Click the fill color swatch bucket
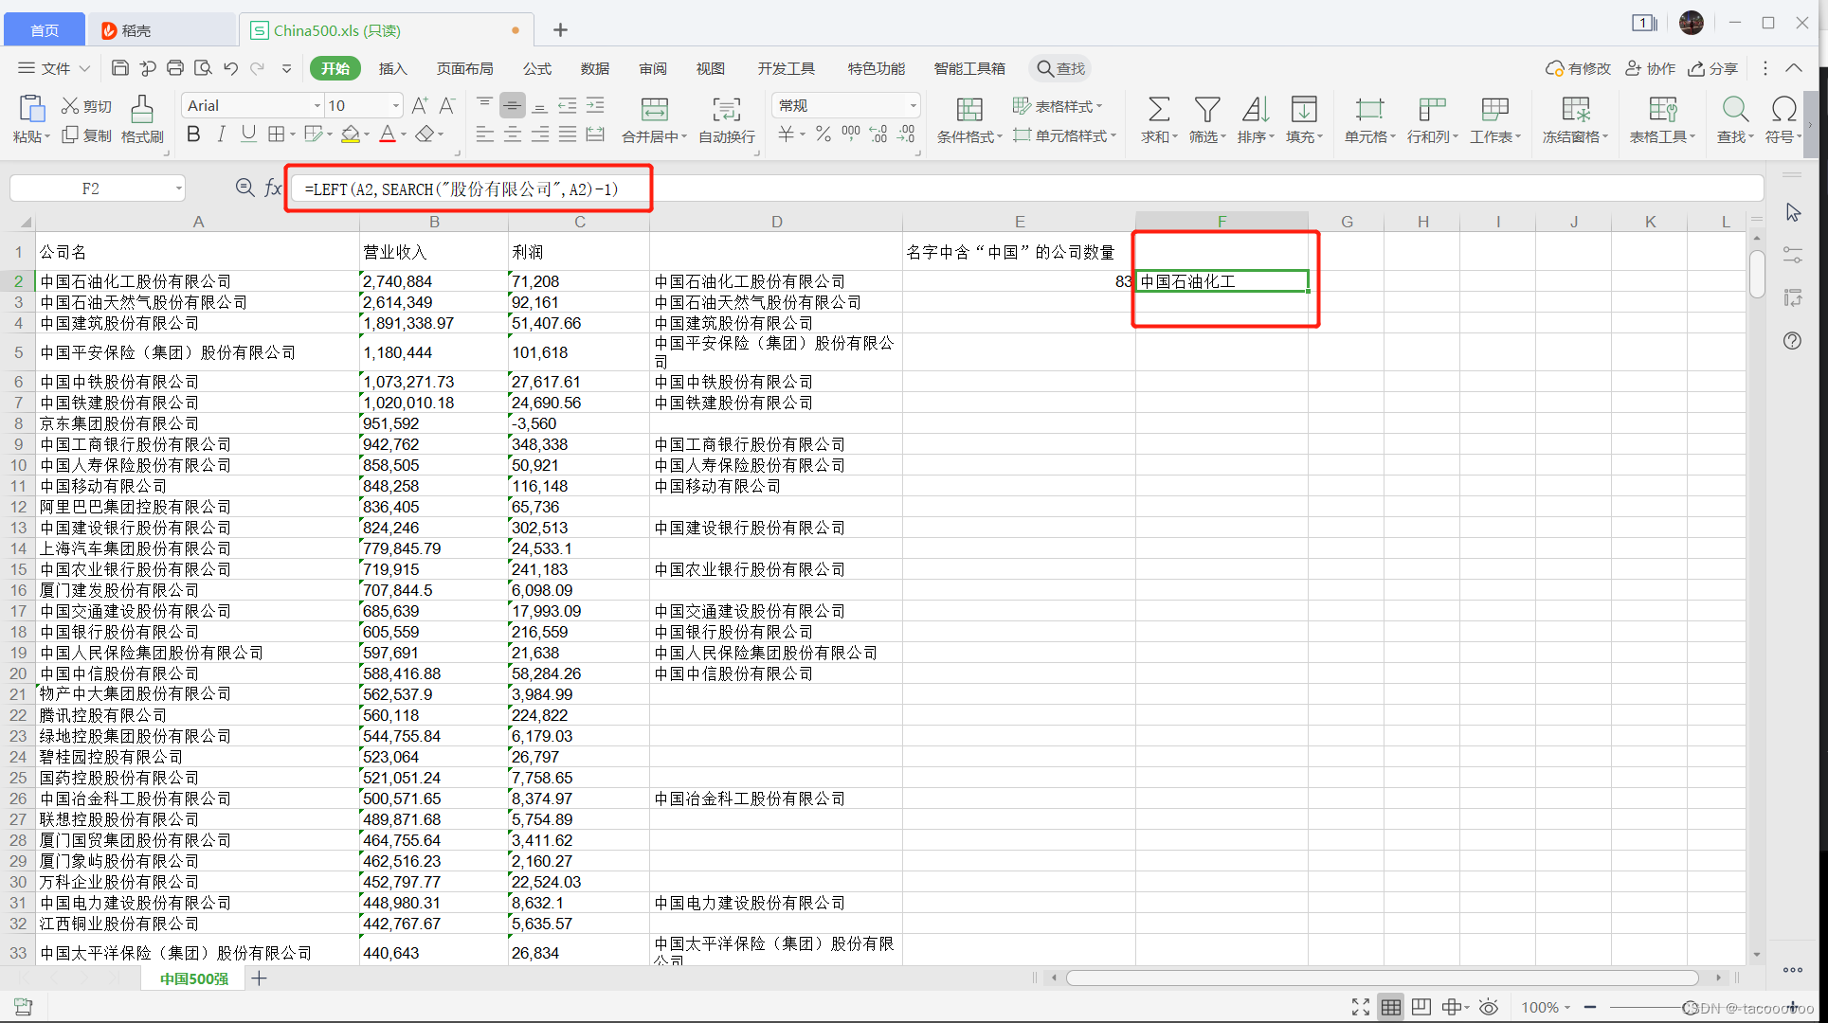The width and height of the screenshot is (1828, 1023). 351,135
